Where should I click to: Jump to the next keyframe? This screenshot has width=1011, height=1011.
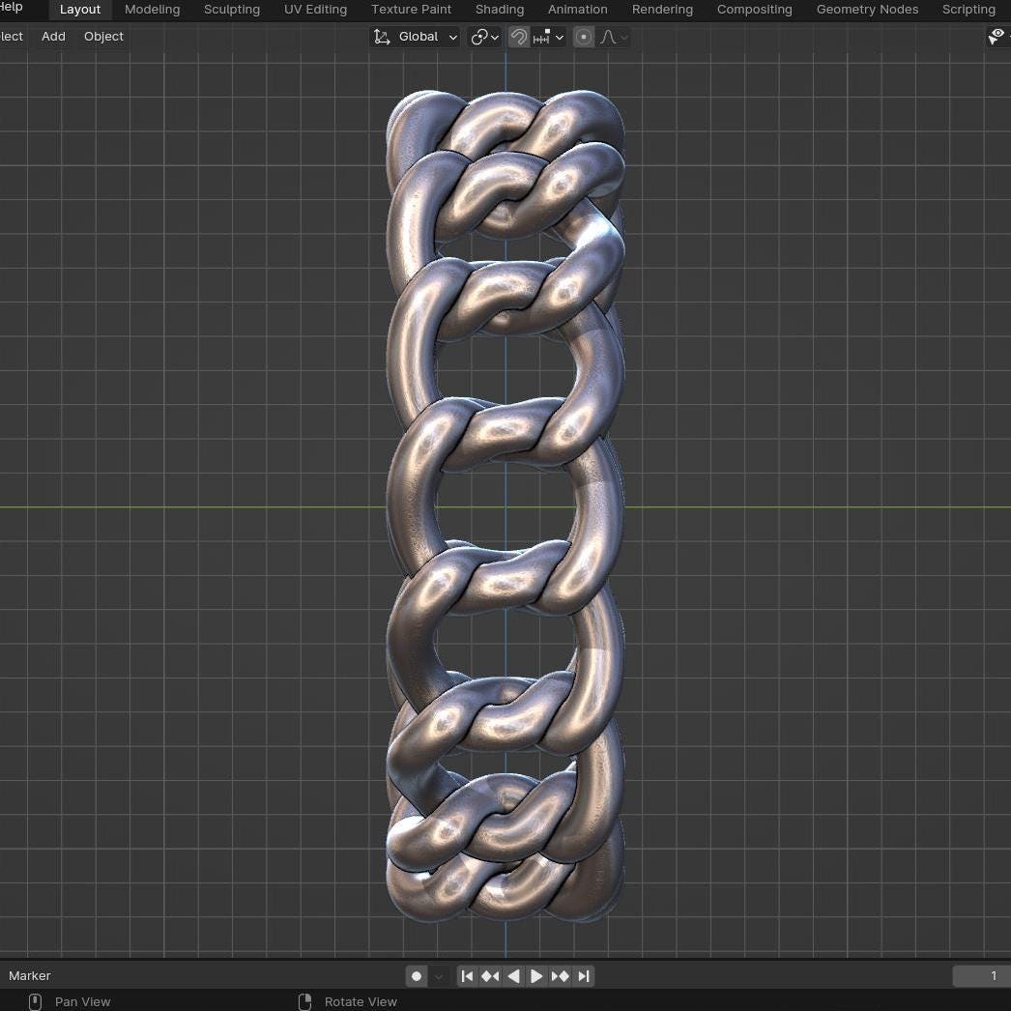click(560, 976)
